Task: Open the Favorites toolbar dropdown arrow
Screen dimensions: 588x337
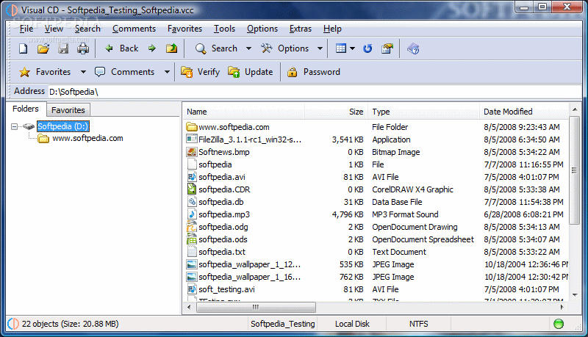Action: point(83,72)
